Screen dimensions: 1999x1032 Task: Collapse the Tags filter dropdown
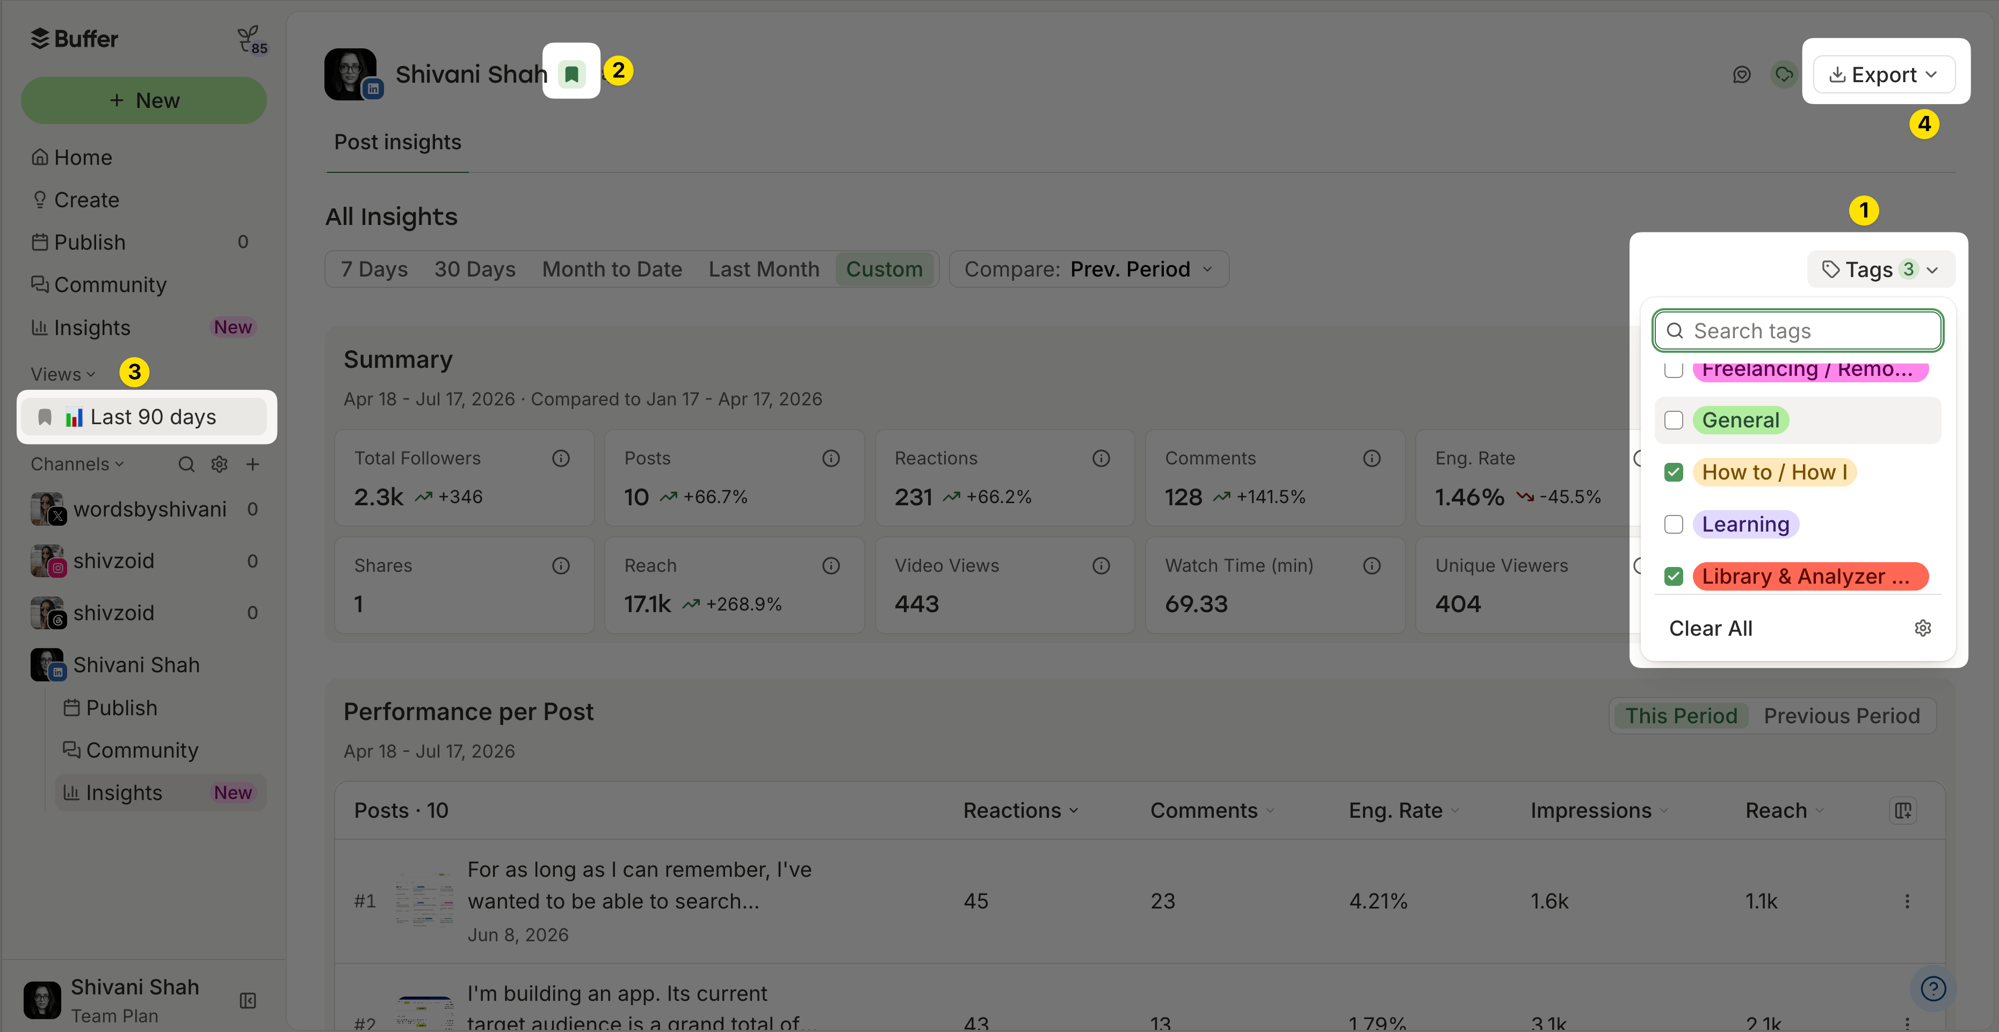tap(1881, 269)
